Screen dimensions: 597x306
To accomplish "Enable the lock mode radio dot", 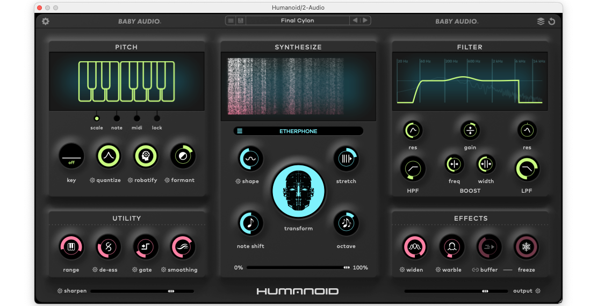I will (157, 118).
